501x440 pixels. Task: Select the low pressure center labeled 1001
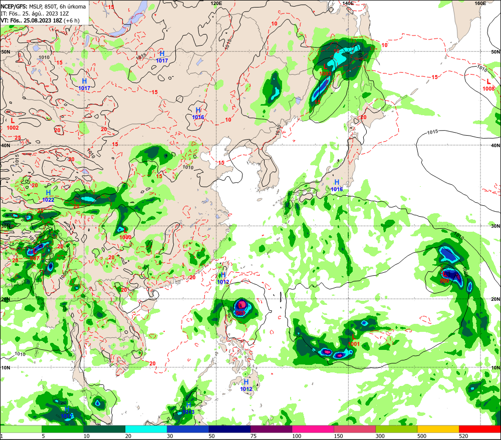tap(354, 340)
